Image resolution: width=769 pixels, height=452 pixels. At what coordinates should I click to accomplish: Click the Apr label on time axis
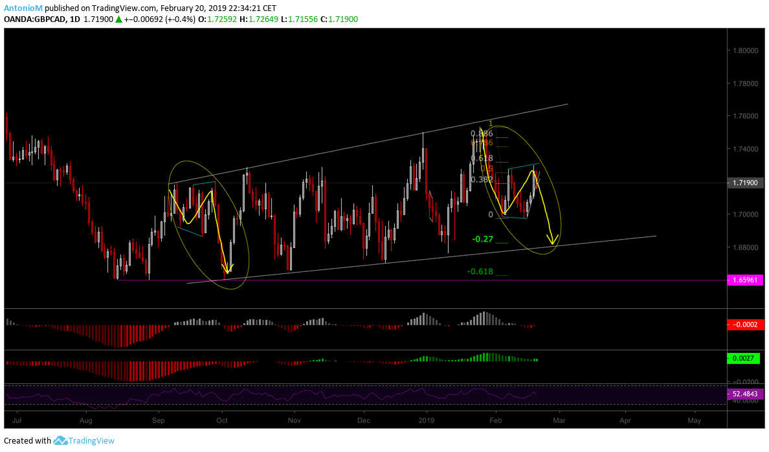[x=625, y=420]
